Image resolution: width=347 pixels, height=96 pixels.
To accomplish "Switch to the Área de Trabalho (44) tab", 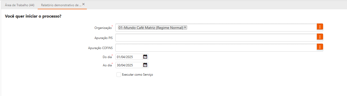I will tap(19, 5).
